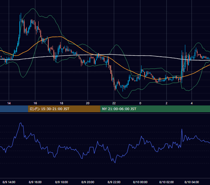Click the 22 hour axis label
This screenshot has height=185, width=210.
(114, 103)
